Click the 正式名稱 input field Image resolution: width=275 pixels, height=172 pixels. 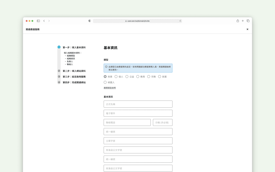click(x=138, y=104)
